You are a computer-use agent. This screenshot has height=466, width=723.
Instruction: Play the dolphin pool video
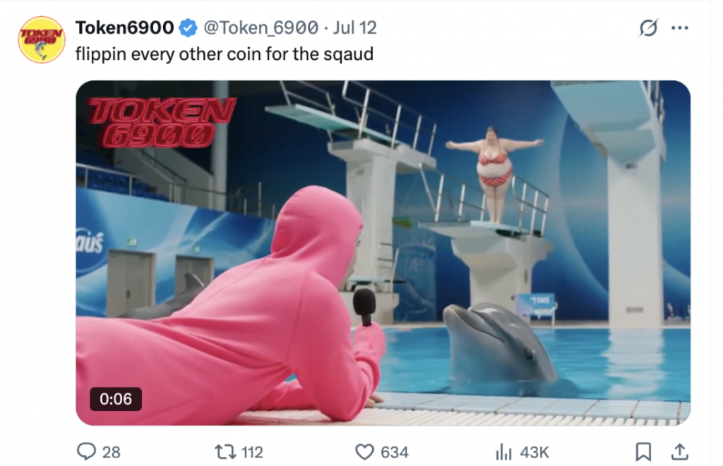click(x=383, y=253)
